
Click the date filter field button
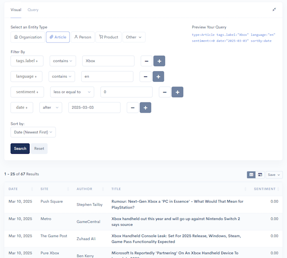click(x=22, y=107)
